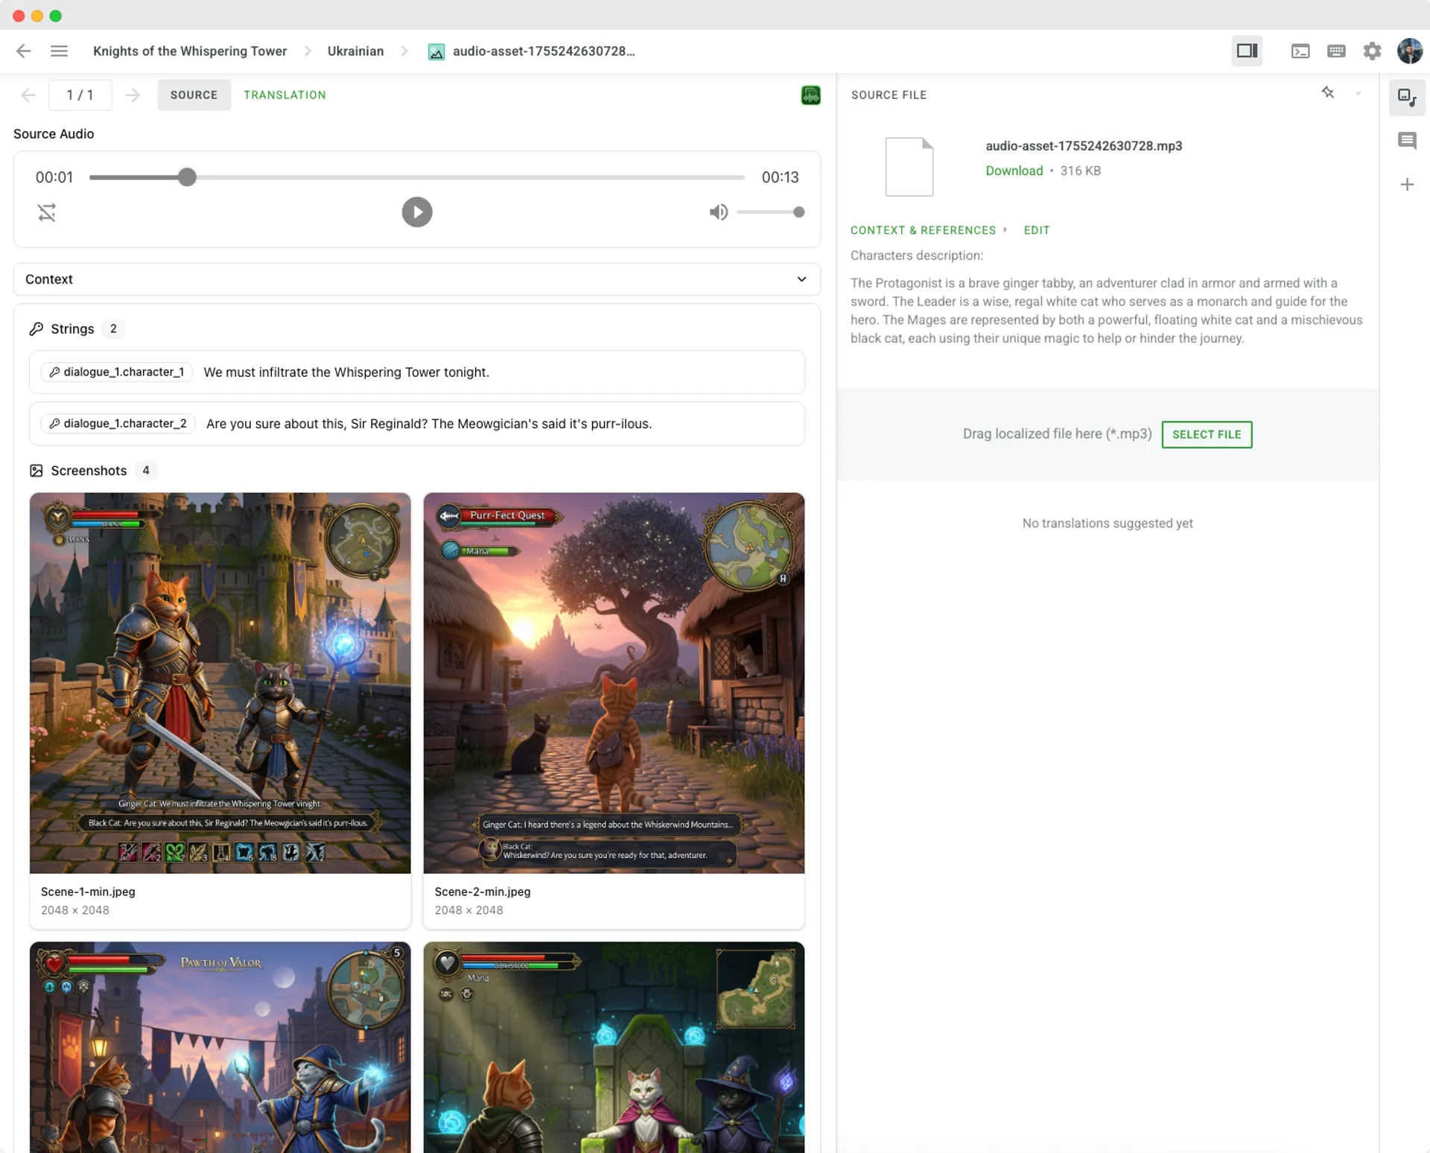Open the audio-asset file breadcrumb

[544, 51]
